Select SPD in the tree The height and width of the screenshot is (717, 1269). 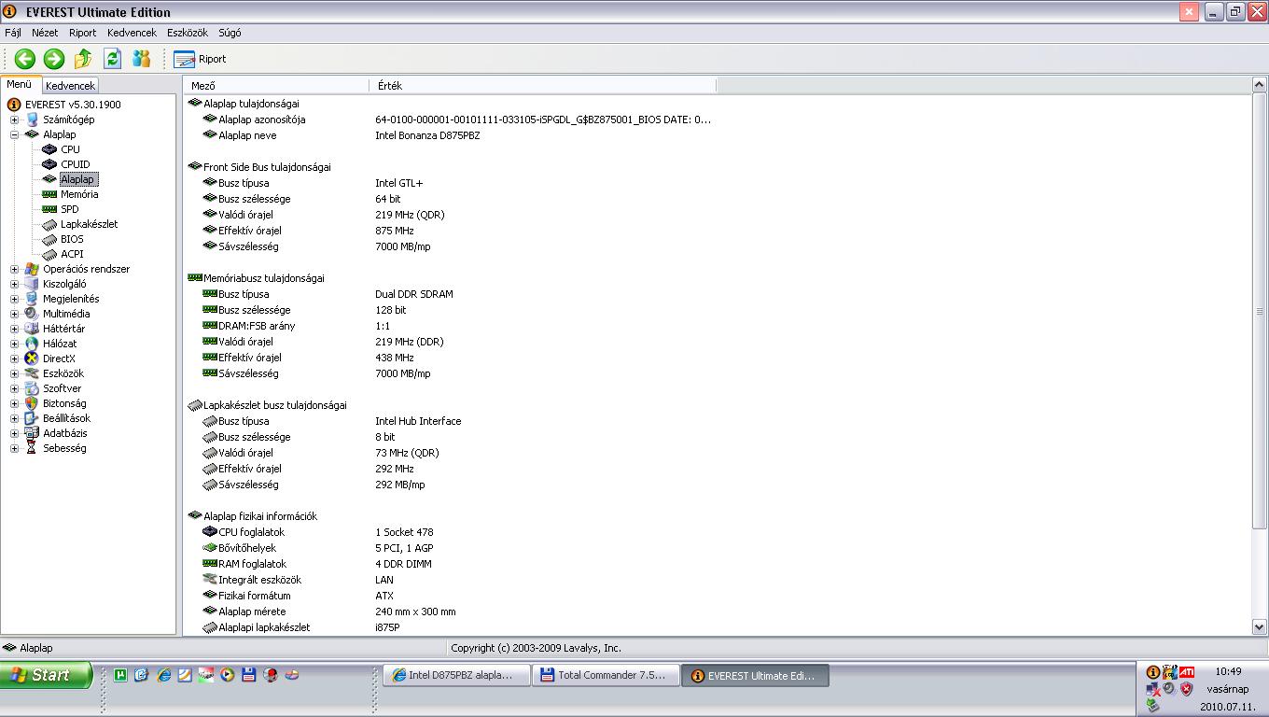(x=70, y=209)
